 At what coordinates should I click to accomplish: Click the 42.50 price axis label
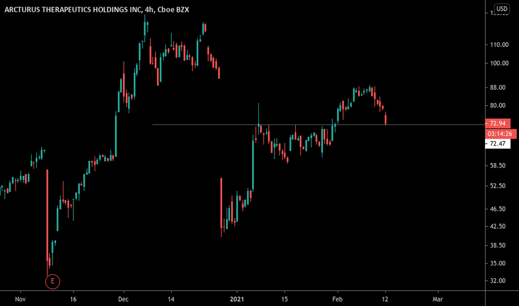497,226
